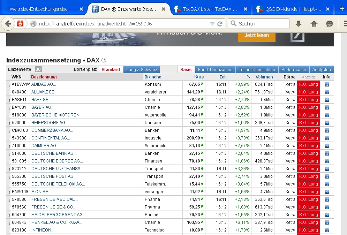Switch to the TecDAX Liste tab
347x235 pixels.
pos(210,9)
